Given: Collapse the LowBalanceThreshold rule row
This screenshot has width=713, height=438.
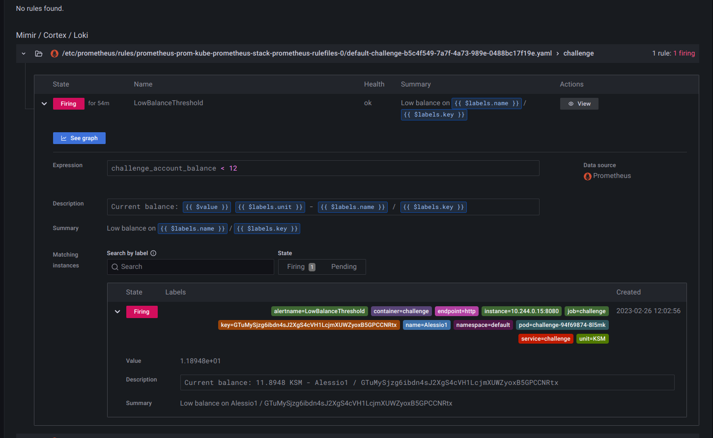Looking at the screenshot, I should tap(44, 104).
